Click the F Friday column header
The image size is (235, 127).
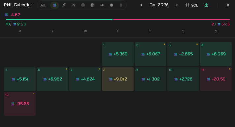150,31
